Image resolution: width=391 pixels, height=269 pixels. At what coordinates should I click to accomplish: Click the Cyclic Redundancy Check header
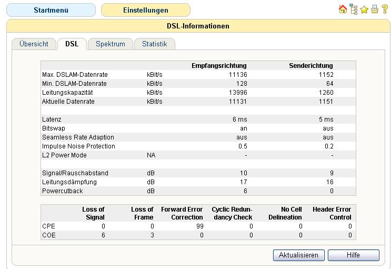[x=232, y=213]
